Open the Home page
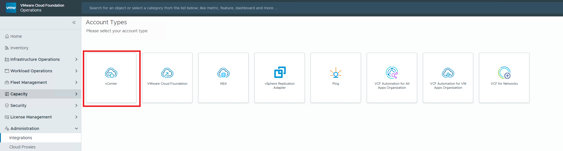Image resolution: width=563 pixels, height=151 pixels. click(x=16, y=36)
